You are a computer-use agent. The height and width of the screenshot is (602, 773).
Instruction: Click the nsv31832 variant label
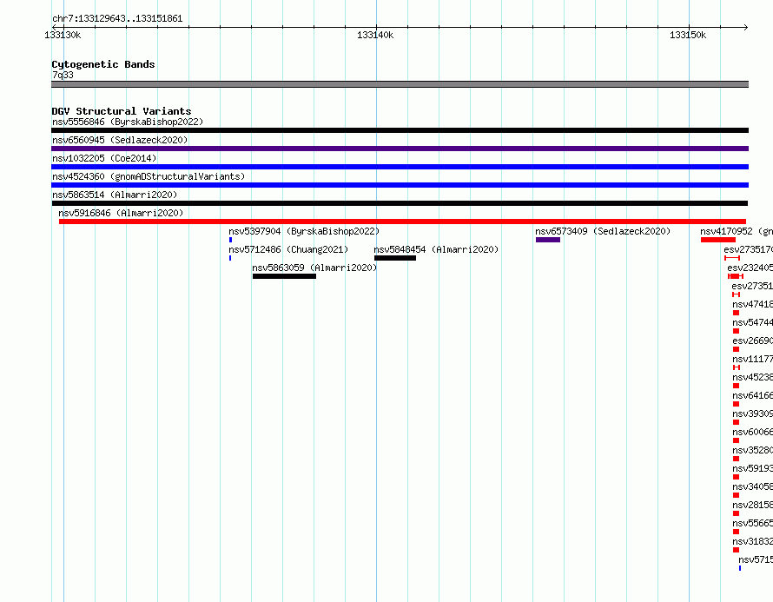click(753, 541)
